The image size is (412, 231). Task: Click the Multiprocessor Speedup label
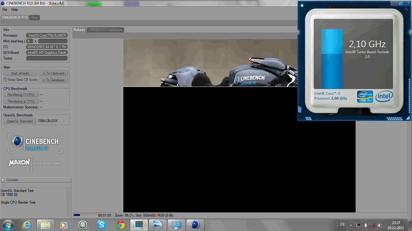click(21, 107)
